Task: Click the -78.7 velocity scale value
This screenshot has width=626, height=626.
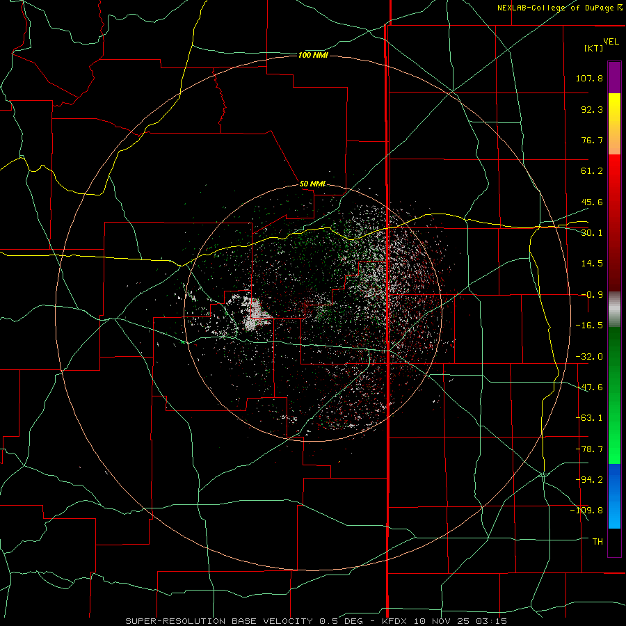Action: click(589, 449)
